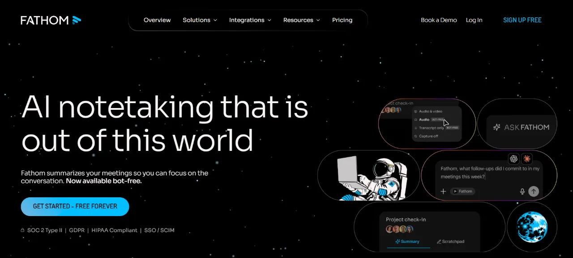The width and height of the screenshot is (573, 258).
Task: Click the ASK FATHOM label
Action: pos(526,127)
